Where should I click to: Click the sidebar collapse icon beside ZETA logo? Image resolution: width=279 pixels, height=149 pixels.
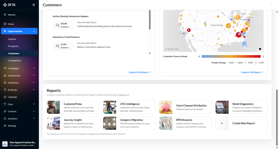click(34, 5)
